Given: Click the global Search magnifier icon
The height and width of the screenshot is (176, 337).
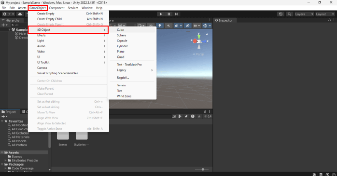Looking at the screenshot, I should pos(290,14).
